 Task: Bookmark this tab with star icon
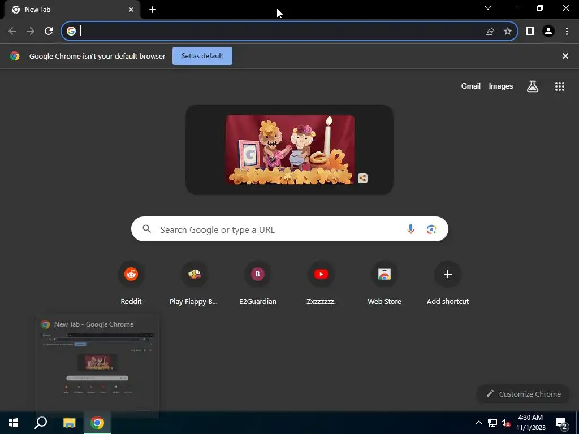508,32
